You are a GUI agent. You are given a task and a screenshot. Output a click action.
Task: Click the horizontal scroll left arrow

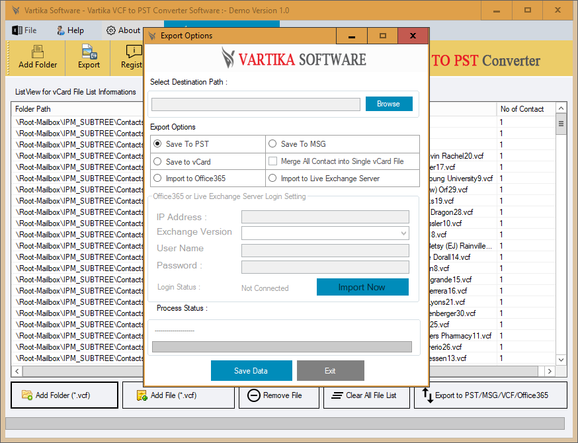tap(17, 371)
